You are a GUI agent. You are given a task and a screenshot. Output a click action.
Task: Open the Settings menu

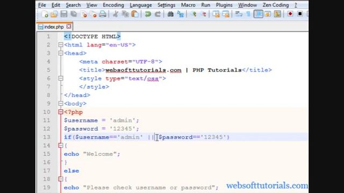coord(166,5)
